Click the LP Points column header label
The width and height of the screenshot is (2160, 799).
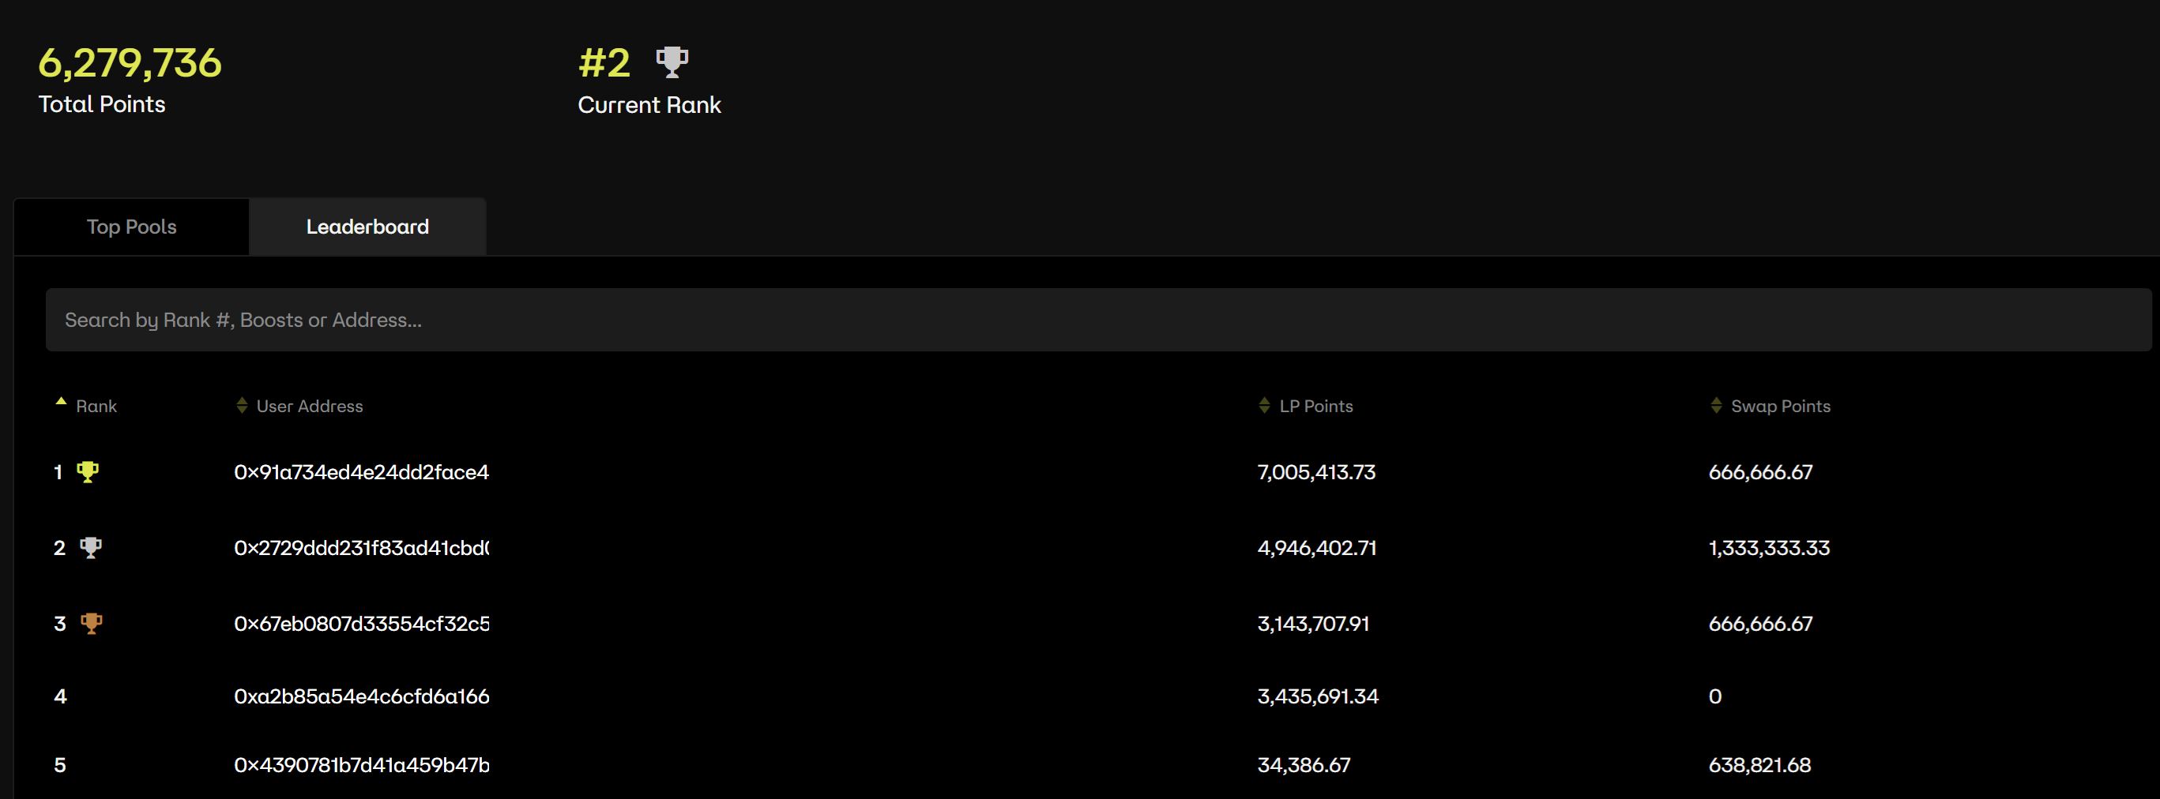(x=1315, y=406)
